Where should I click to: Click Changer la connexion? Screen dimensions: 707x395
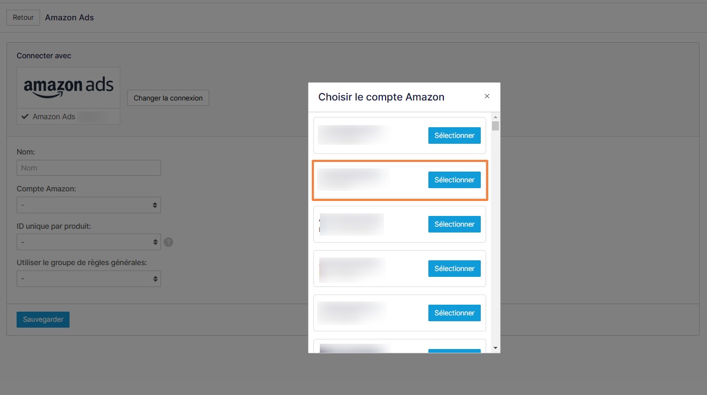(168, 98)
